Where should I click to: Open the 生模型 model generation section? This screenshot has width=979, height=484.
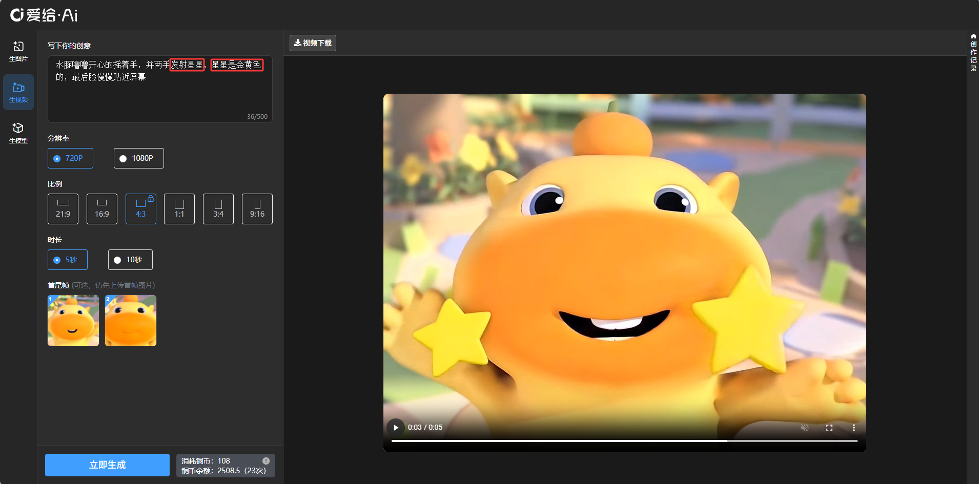pyautogui.click(x=18, y=133)
